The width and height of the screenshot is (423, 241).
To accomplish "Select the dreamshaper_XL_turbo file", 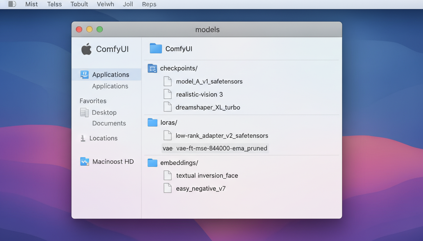I will (x=208, y=107).
